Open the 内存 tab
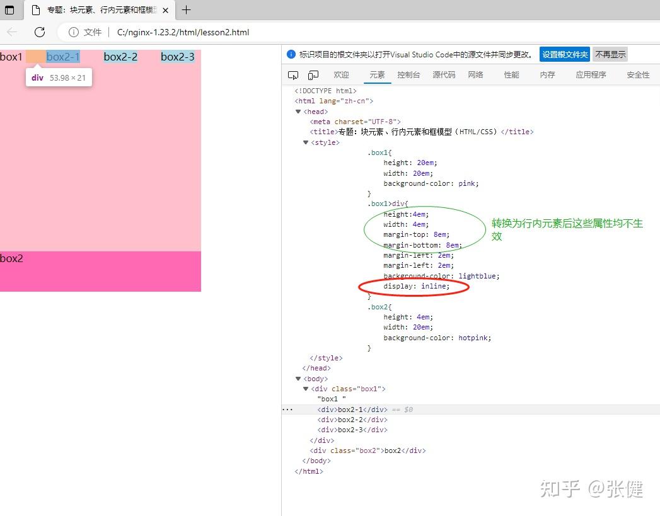Viewport: 660px width, 516px height. pyautogui.click(x=547, y=75)
